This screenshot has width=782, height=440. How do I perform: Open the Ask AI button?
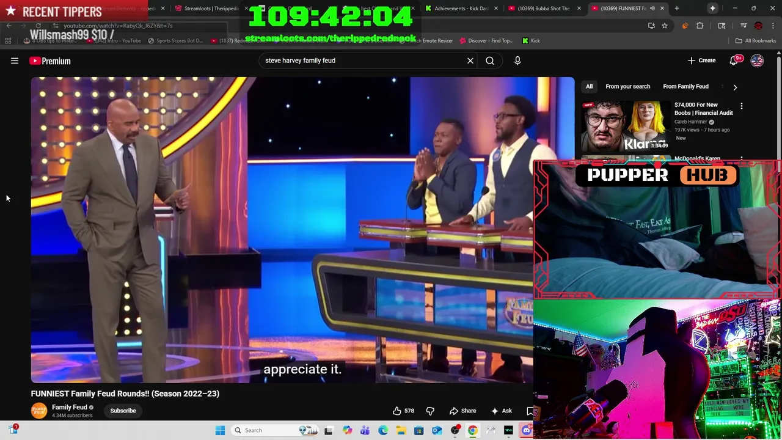pyautogui.click(x=502, y=411)
